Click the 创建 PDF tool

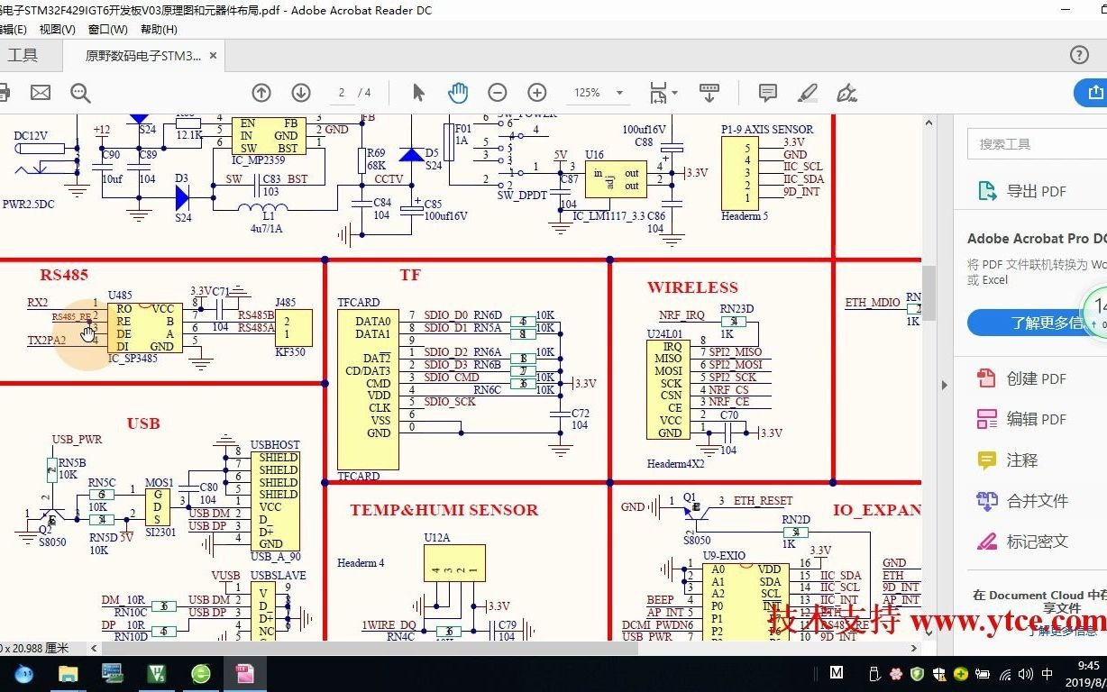(1030, 378)
